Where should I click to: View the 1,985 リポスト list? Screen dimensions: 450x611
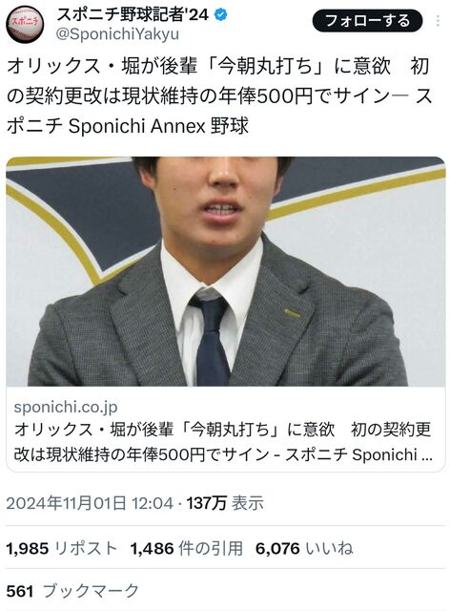[62, 548]
